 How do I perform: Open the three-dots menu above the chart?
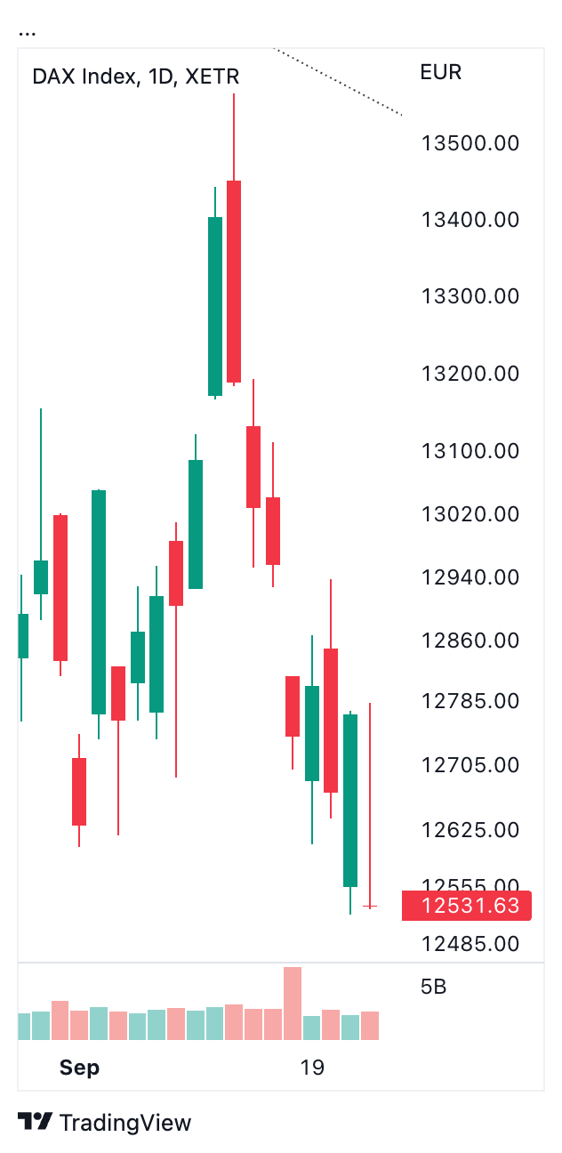(27, 34)
